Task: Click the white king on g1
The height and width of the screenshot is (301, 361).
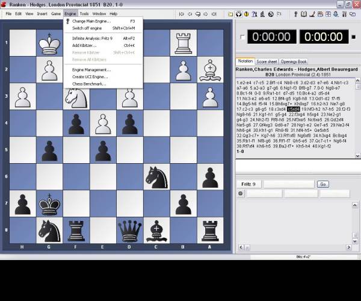Action: (x=49, y=43)
